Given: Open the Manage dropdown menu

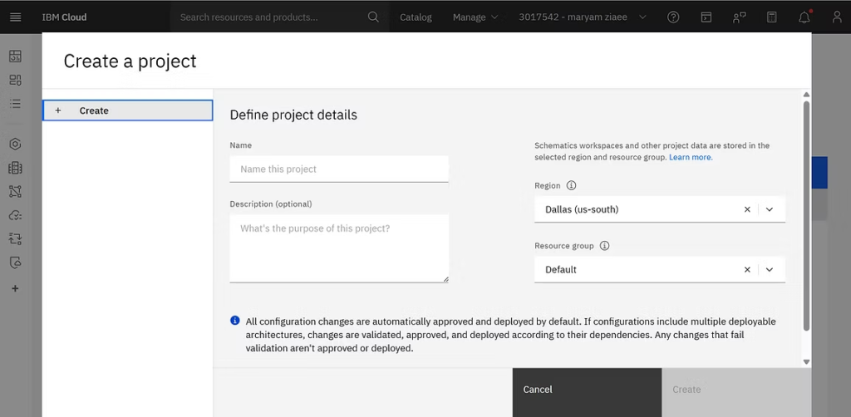Looking at the screenshot, I should [475, 17].
